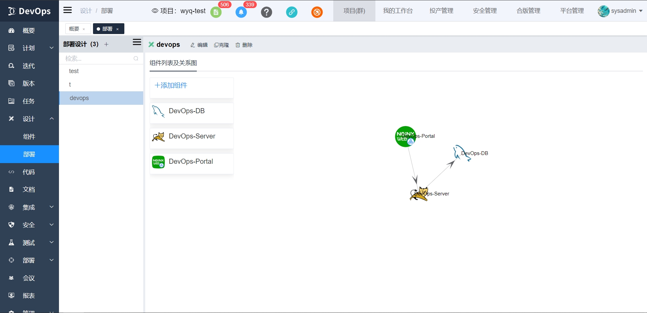This screenshot has height=313, width=647.
Task: Open the help question mark icon
Action: coord(267,12)
